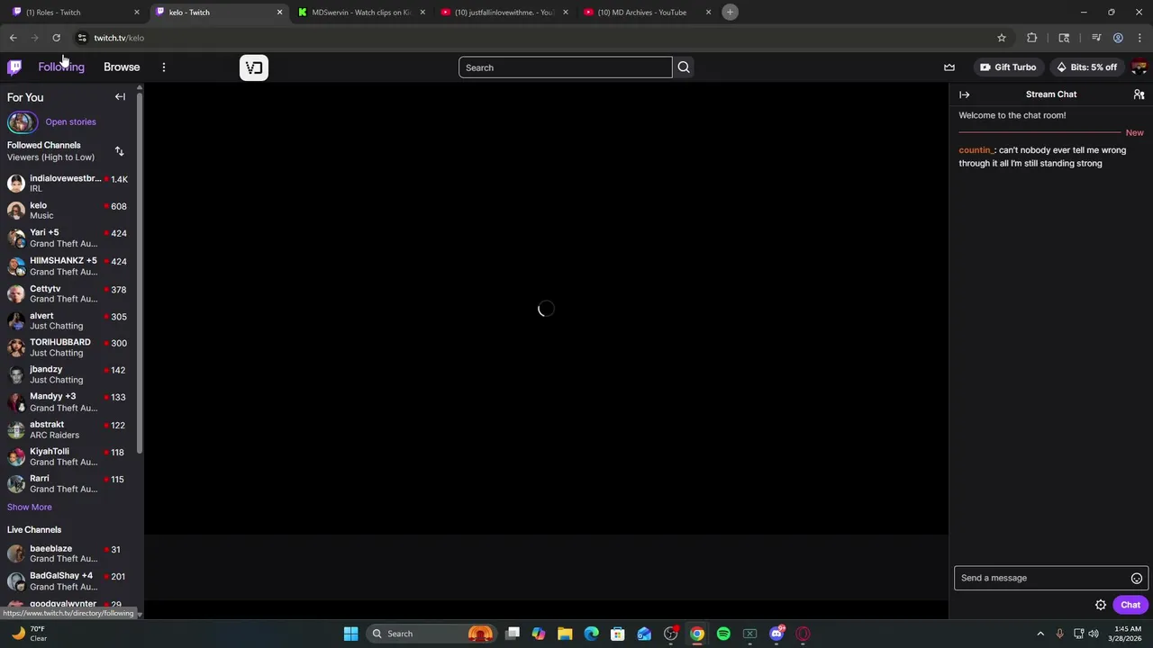Open Cettytv channel in sidebar
The height and width of the screenshot is (648, 1153).
click(68, 293)
